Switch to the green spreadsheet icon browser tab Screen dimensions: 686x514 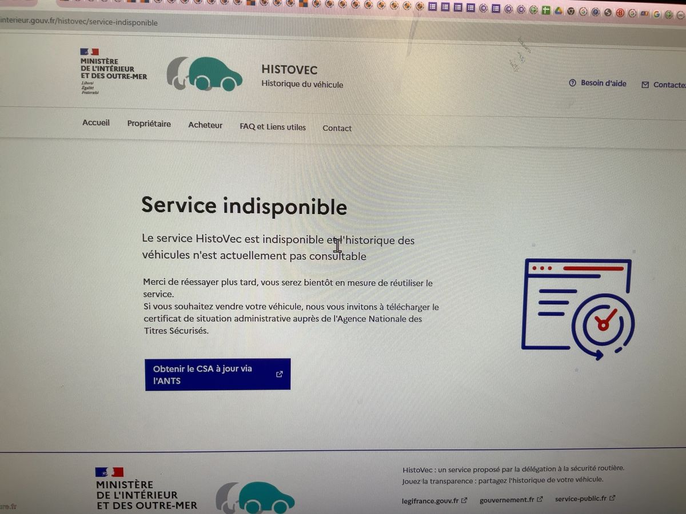pyautogui.click(x=546, y=10)
